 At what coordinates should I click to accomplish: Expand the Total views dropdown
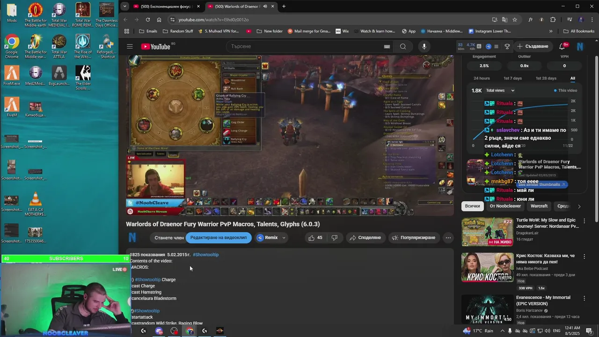pos(500,90)
